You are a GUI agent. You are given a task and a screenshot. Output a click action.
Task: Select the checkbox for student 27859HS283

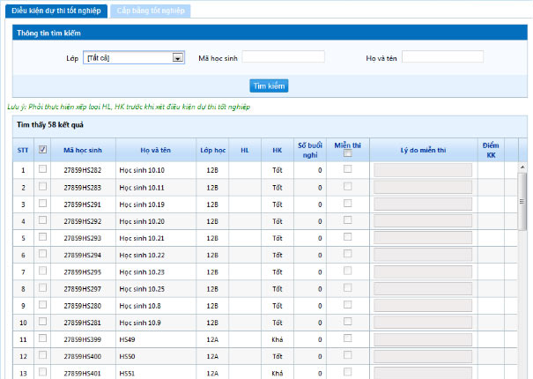pyautogui.click(x=42, y=187)
